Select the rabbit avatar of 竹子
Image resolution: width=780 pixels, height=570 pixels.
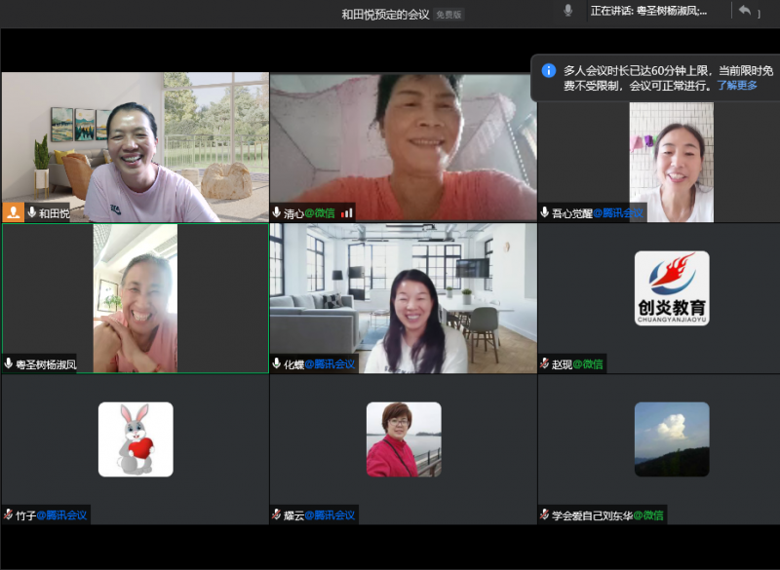(136, 439)
